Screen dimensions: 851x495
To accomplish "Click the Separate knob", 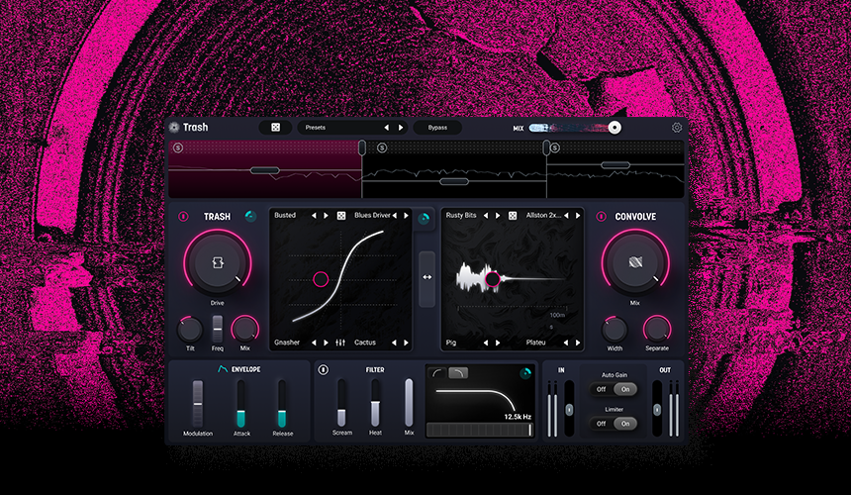I will point(657,330).
